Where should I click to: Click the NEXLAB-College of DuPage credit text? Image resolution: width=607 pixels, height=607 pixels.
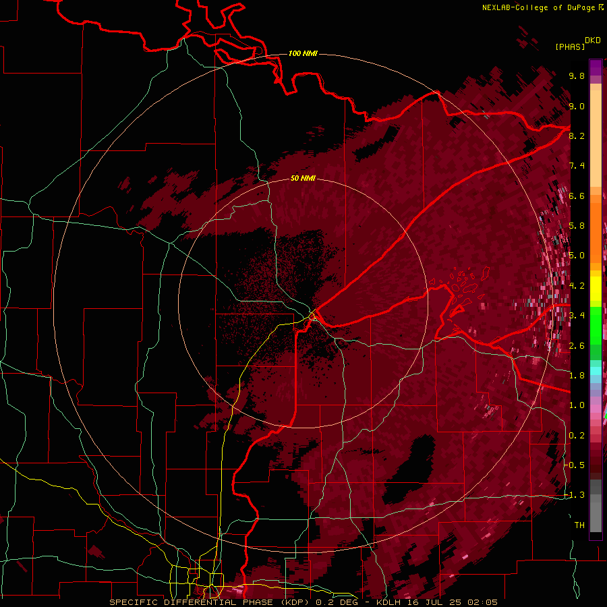[539, 7]
